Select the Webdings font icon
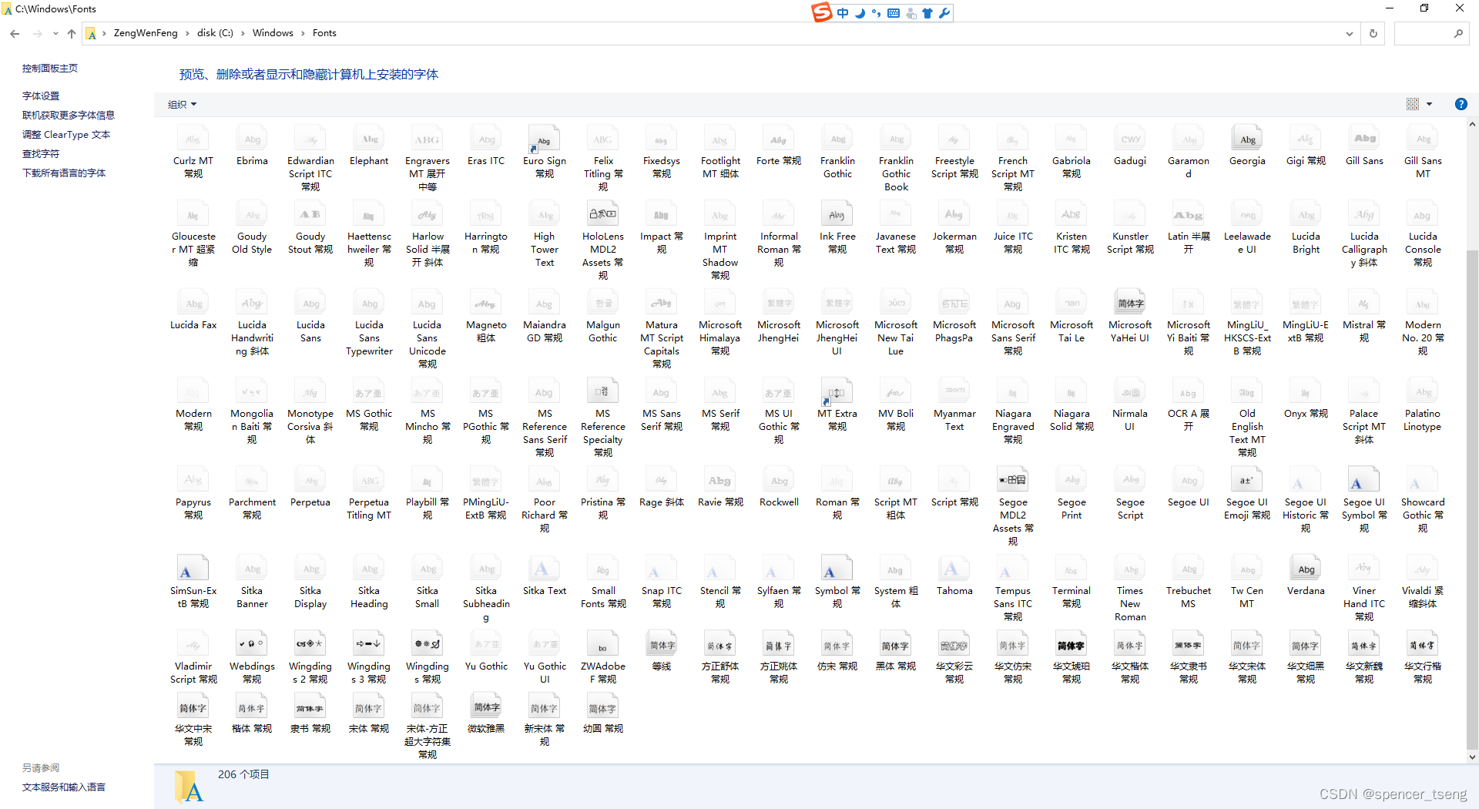Viewport: 1479px width, 809px height. click(252, 644)
